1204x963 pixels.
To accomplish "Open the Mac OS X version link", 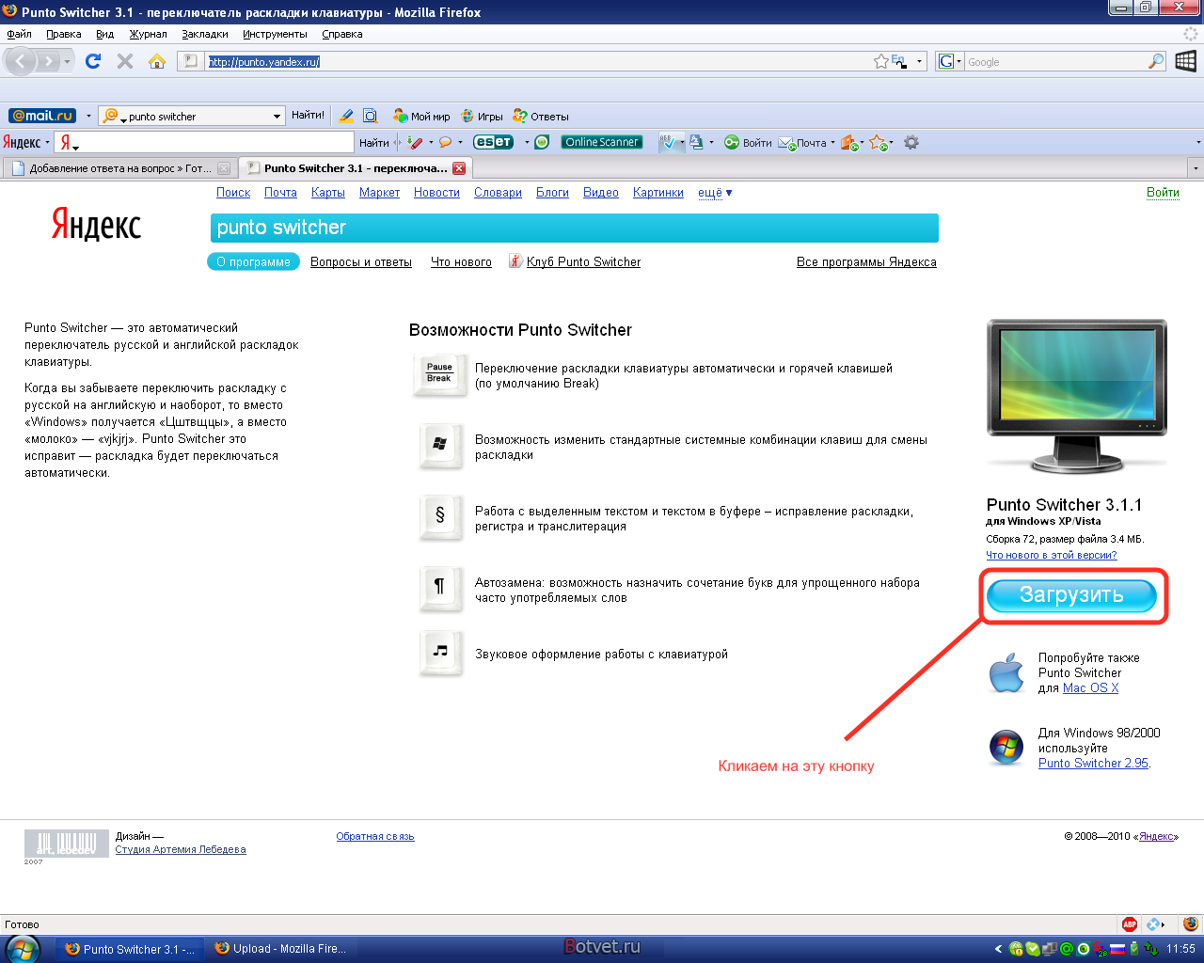I will (1090, 688).
